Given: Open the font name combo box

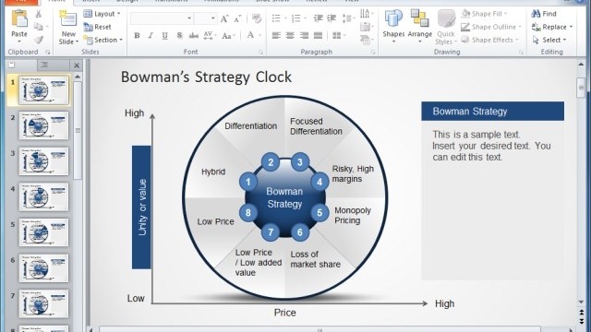Looking at the screenshot, I should 162,18.
